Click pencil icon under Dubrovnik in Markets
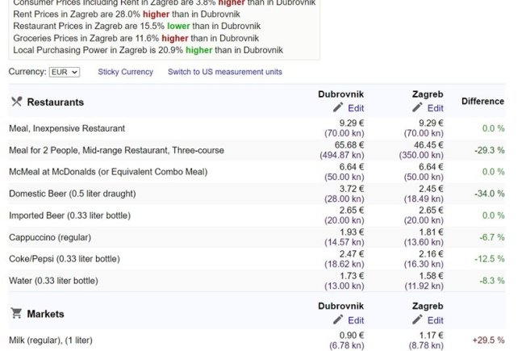 338,320
